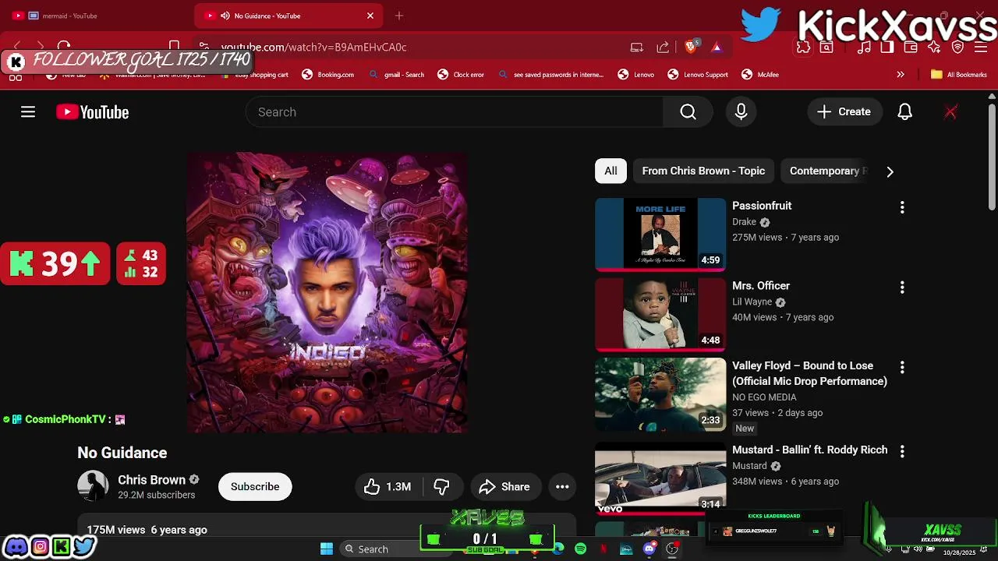
Task: Open Brave Rewards triangle icon
Action: [717, 47]
